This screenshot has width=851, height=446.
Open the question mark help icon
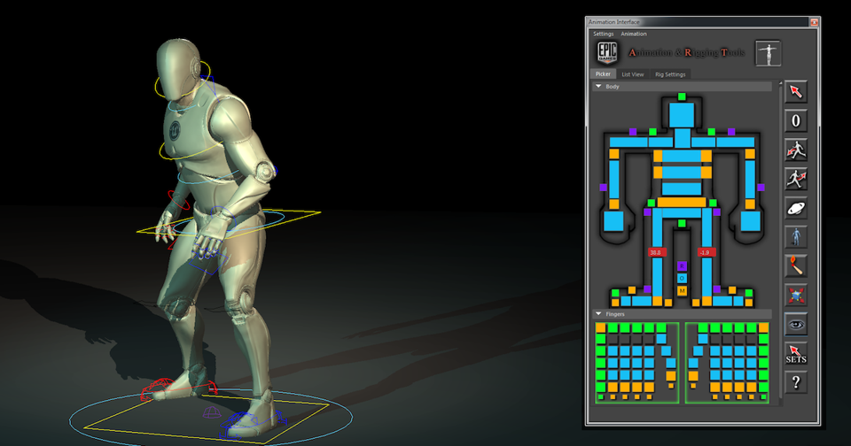tap(796, 383)
